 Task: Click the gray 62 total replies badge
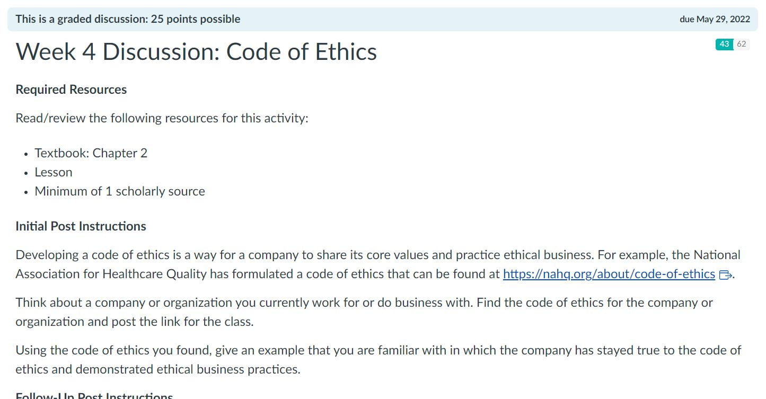point(742,44)
